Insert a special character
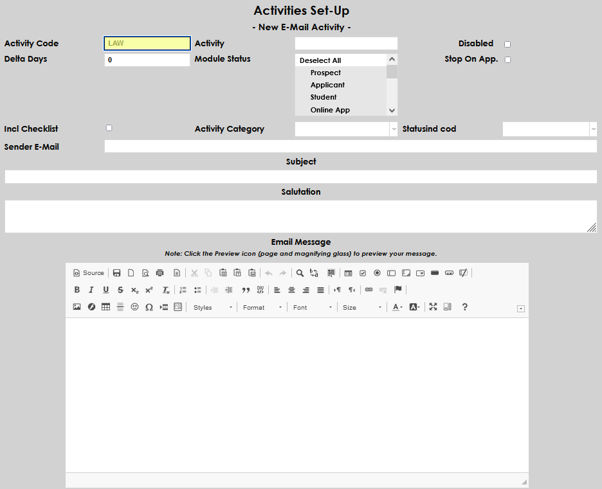Screen dimensions: 602x489 [149, 307]
